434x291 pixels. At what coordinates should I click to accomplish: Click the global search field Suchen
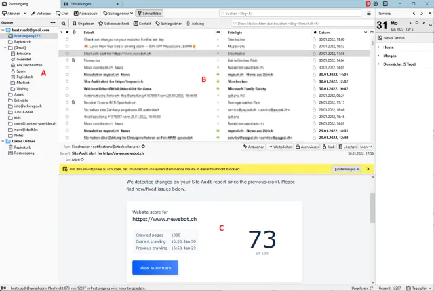tap(290, 14)
